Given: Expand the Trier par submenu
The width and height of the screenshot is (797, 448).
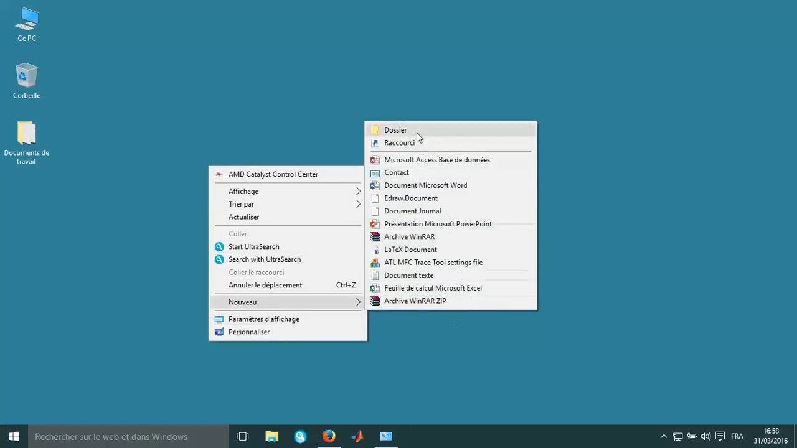Looking at the screenshot, I should click(288, 204).
